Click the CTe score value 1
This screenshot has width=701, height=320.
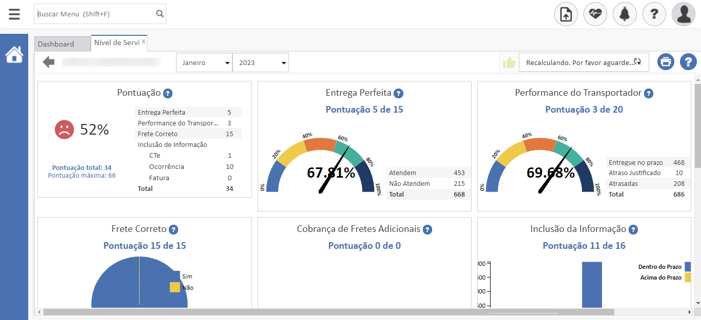(229, 155)
